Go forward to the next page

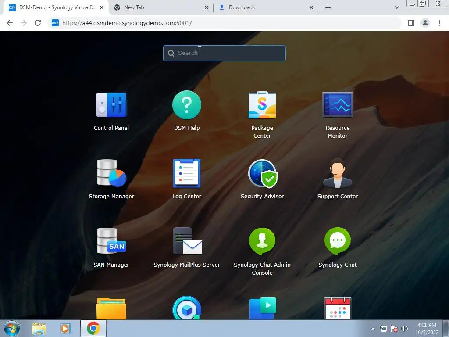pyautogui.click(x=24, y=23)
